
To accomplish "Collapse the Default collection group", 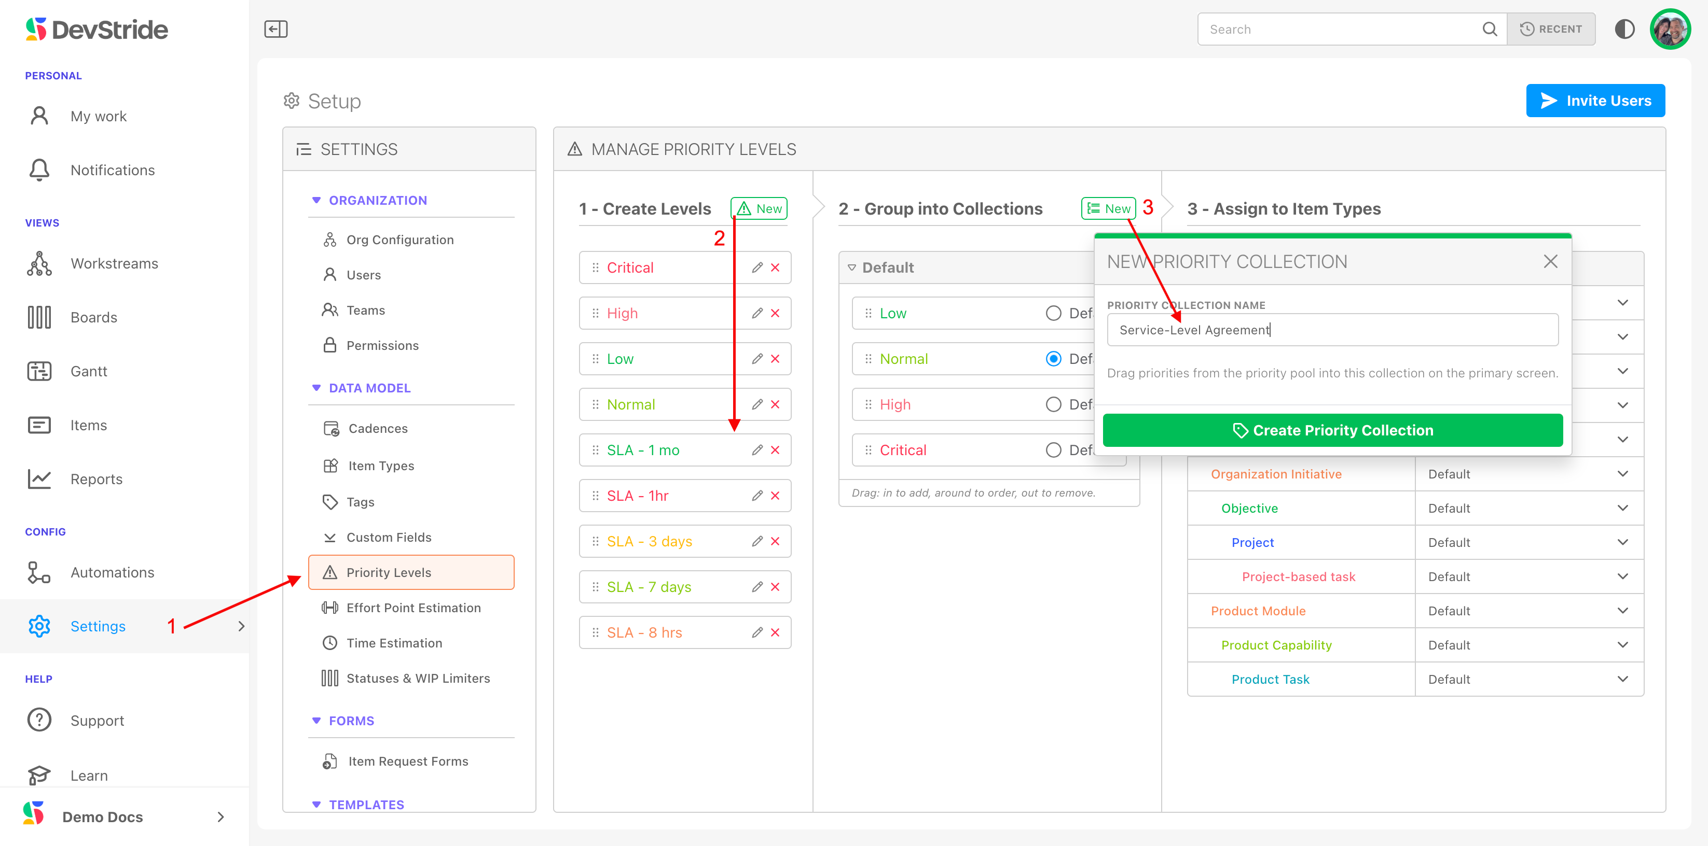I will point(851,267).
